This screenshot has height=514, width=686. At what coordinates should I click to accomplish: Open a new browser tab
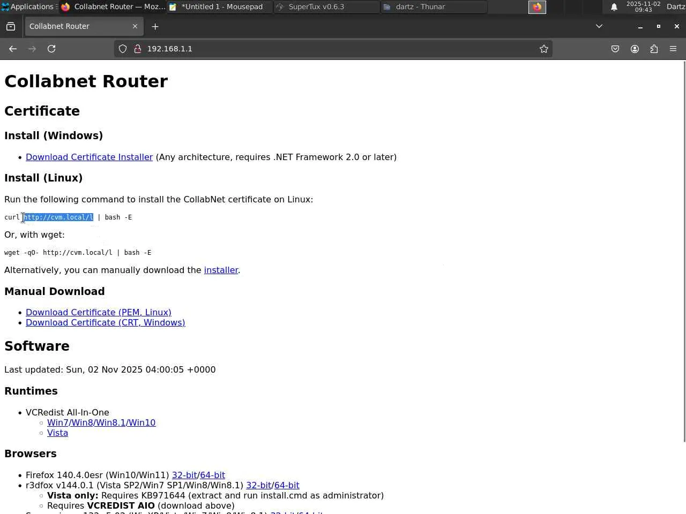coord(155,26)
